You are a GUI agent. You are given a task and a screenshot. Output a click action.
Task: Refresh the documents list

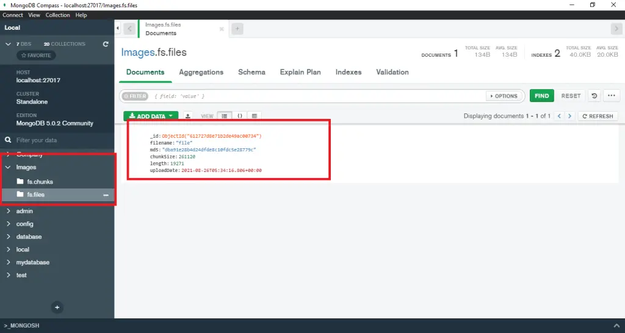(x=598, y=116)
